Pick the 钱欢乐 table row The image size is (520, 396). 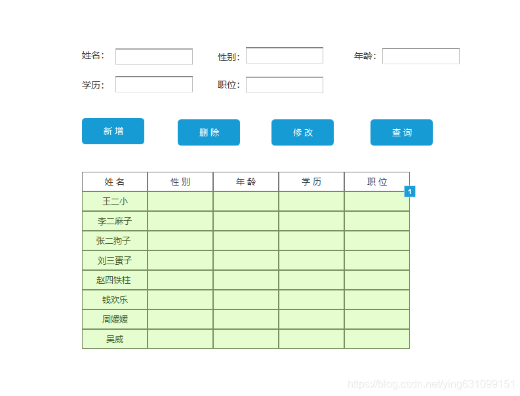click(246, 300)
